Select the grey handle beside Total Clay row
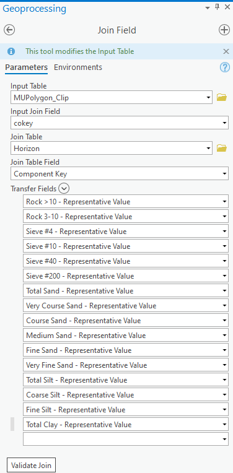Screen dimensions: 233x473 [12, 424]
